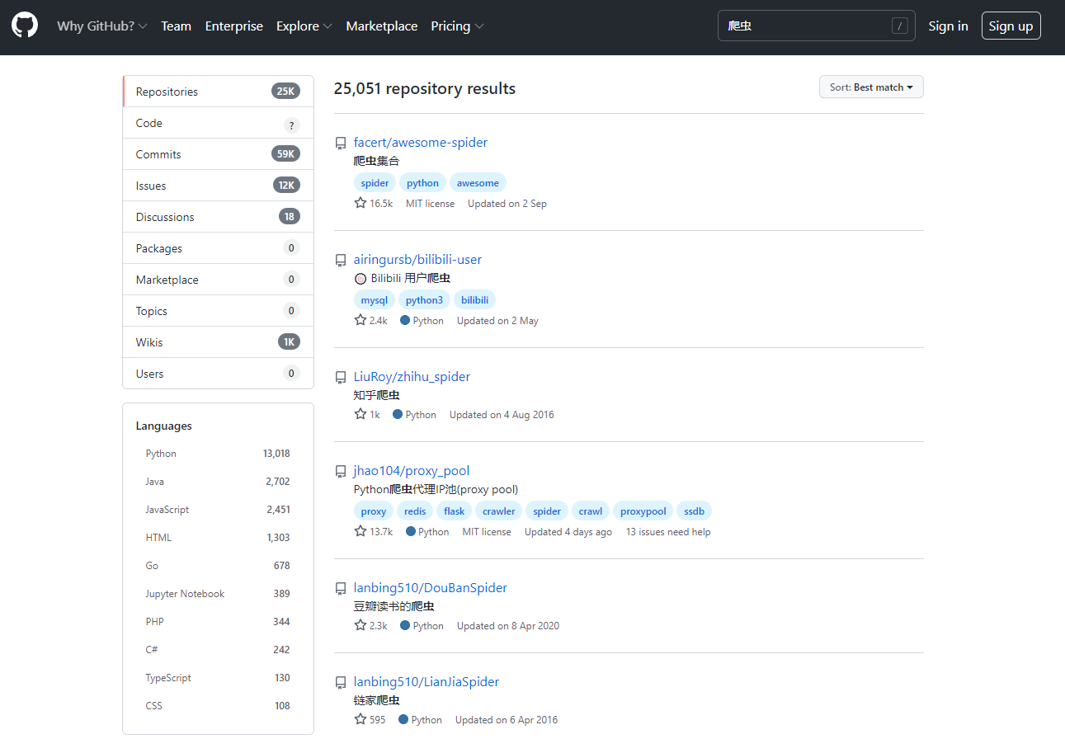
Task: Click repo icon beside jhao104/proxy_pool
Action: pos(341,472)
